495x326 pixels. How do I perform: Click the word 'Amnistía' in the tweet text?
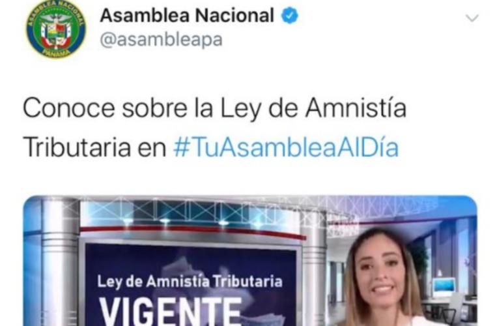(x=356, y=108)
